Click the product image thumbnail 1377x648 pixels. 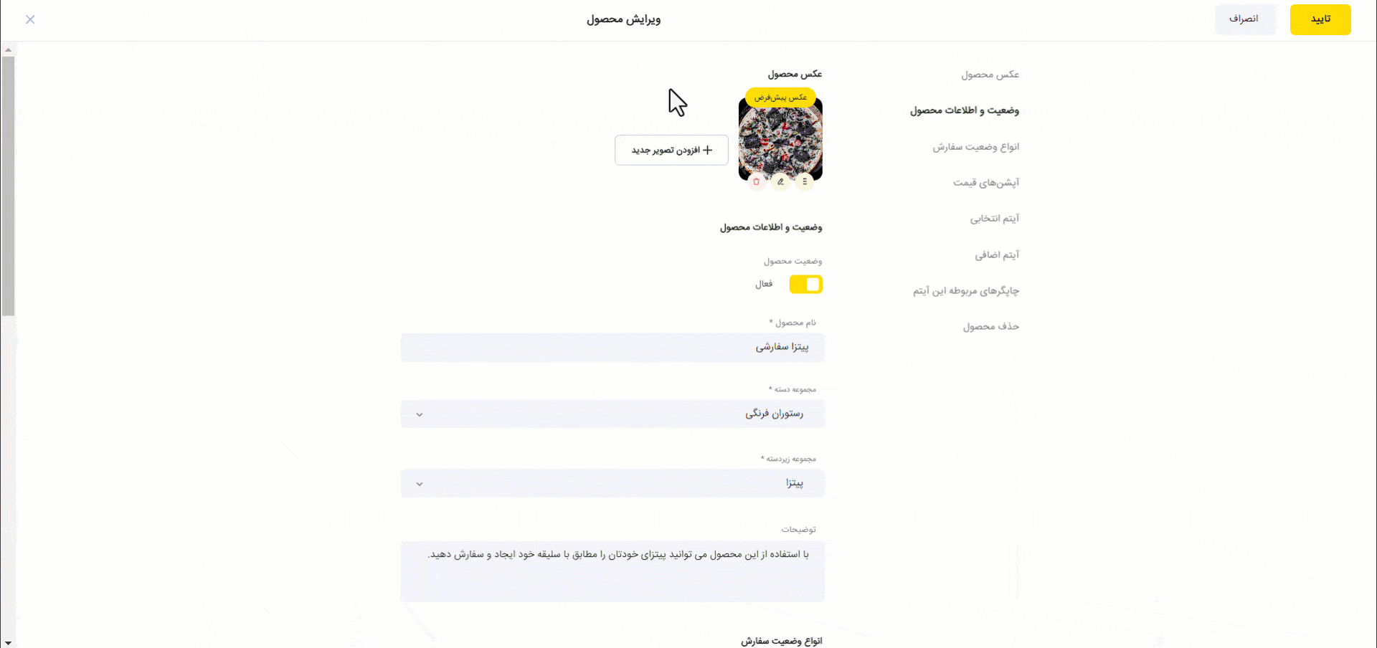tap(780, 138)
